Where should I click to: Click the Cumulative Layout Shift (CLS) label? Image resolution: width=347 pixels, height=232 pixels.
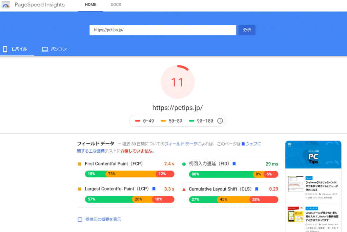click(221, 189)
